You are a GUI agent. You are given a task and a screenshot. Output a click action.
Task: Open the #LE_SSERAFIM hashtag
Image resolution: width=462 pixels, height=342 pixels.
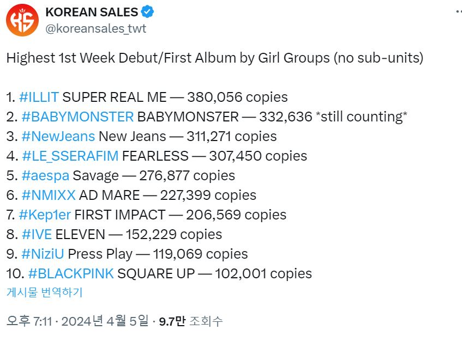70,156
